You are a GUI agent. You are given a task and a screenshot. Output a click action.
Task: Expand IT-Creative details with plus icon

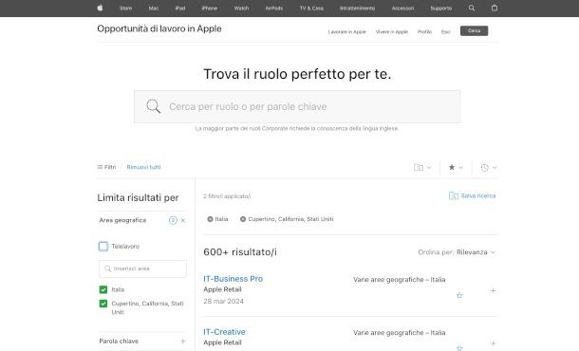click(x=493, y=343)
